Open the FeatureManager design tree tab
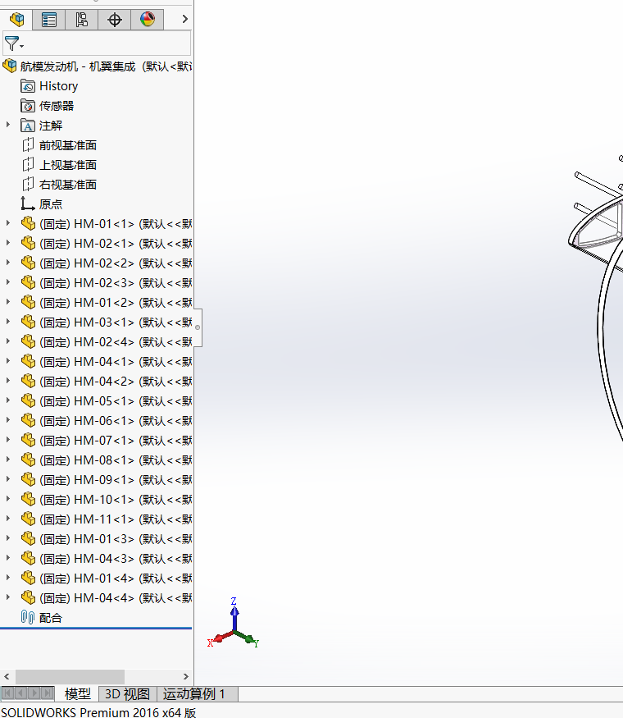The height and width of the screenshot is (718, 623). (16, 19)
